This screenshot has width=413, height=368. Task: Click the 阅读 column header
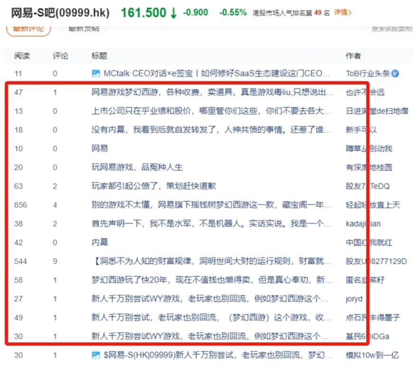point(22,56)
